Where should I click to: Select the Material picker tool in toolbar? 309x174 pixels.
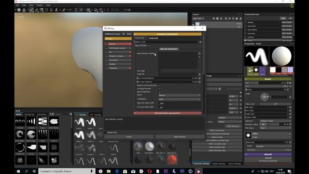[x=64, y=10]
